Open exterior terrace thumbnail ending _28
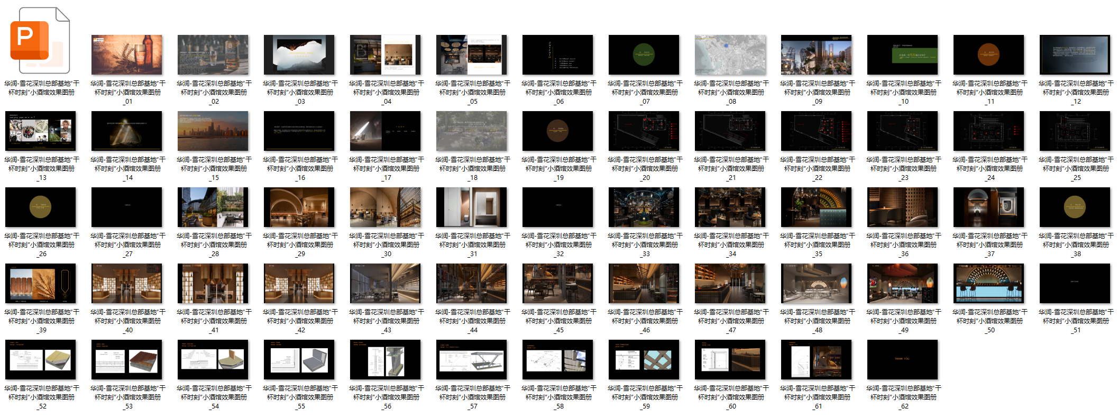This screenshot has height=417, width=1118. (213, 207)
